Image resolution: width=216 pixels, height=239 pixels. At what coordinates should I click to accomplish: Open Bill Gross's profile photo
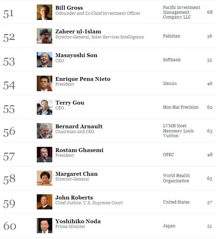pyautogui.click(x=44, y=12)
